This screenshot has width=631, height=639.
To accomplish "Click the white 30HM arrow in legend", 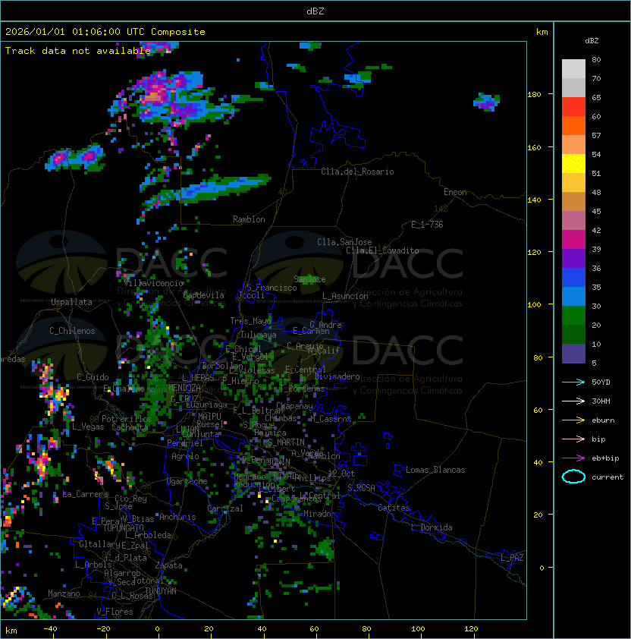I will coord(573,401).
